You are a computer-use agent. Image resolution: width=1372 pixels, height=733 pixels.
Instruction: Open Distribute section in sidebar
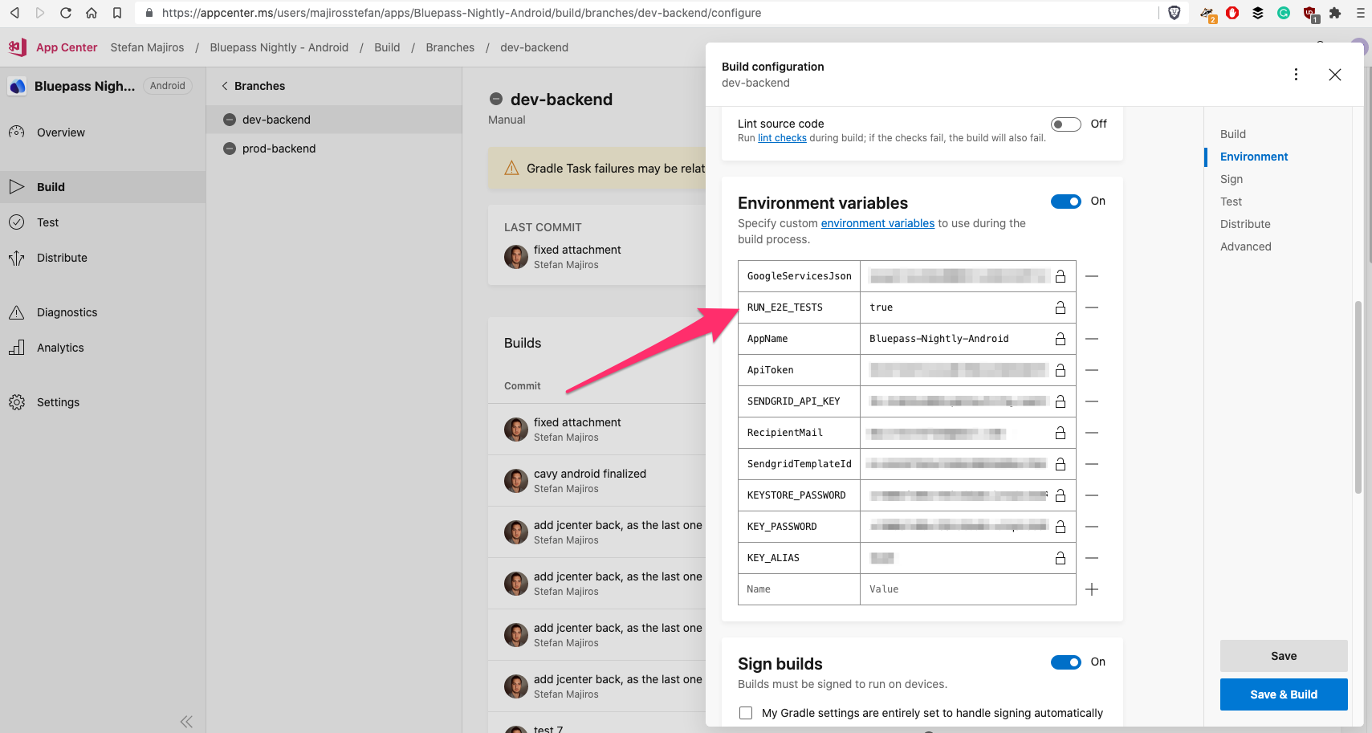tap(103, 258)
